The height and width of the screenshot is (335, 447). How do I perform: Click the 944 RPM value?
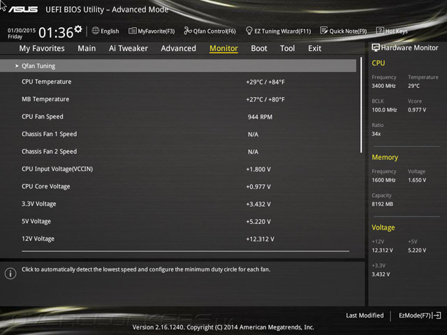pyautogui.click(x=260, y=117)
